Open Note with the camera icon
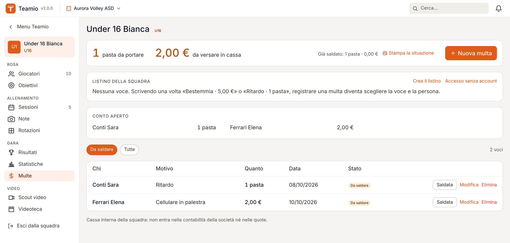510x243 pixels. point(39,119)
